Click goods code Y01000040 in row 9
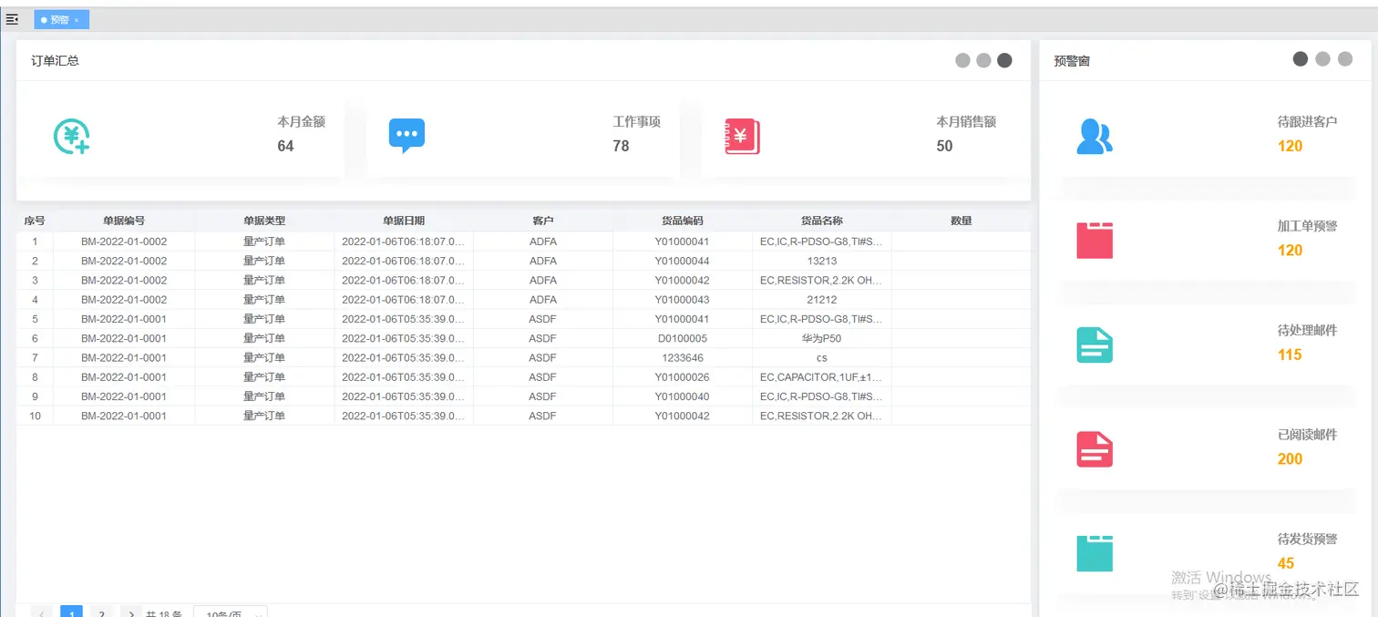This screenshot has height=617, width=1378. click(683, 396)
